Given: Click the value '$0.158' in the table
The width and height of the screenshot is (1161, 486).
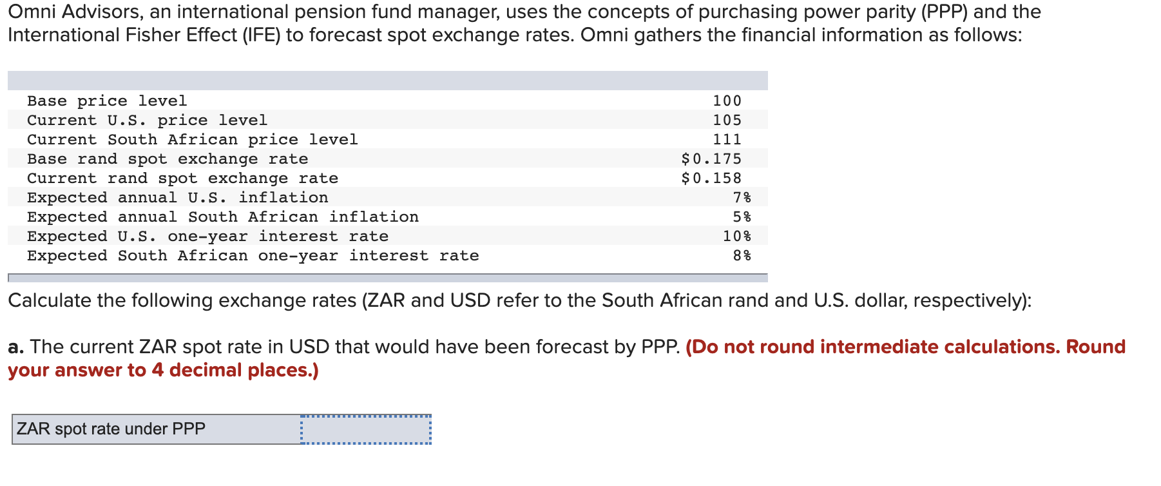Looking at the screenshot, I should pos(711,179).
